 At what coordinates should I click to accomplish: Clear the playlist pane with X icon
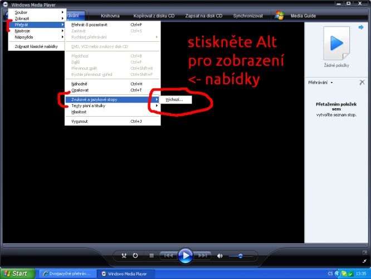coord(362,82)
